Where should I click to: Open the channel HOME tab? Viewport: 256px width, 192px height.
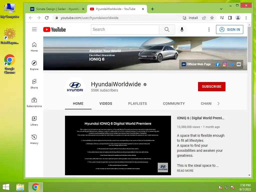click(78, 103)
